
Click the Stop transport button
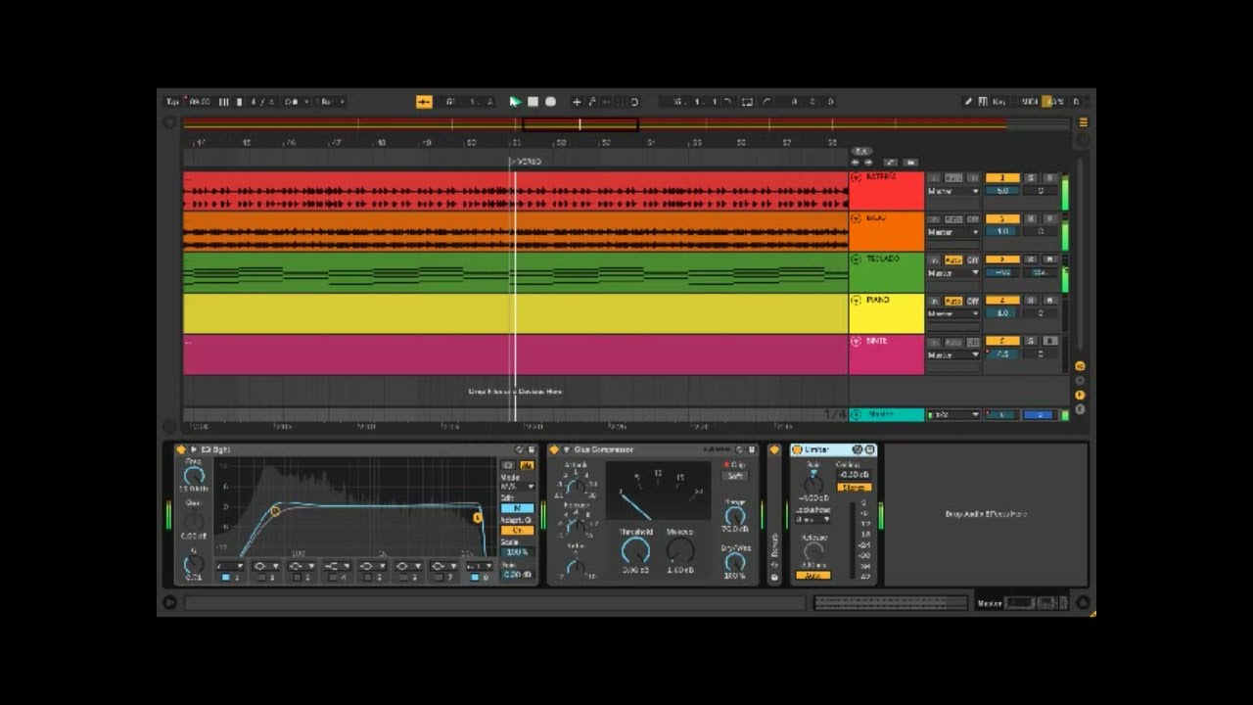[x=533, y=102]
